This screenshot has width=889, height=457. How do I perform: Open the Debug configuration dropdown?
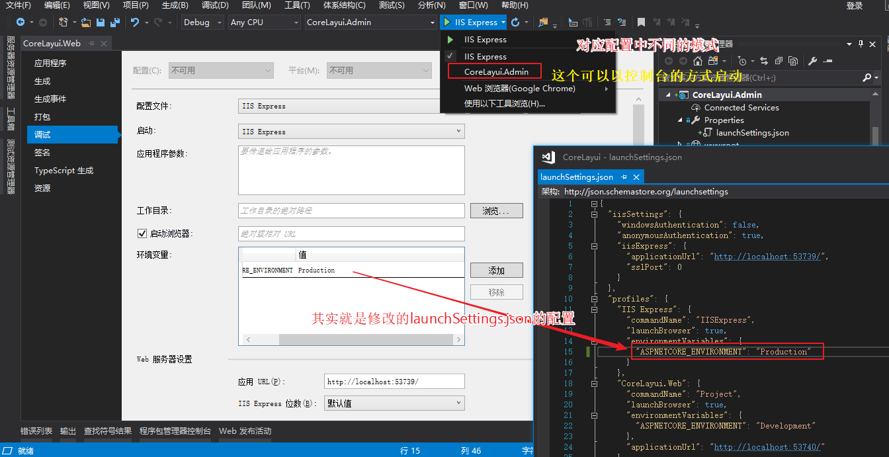pos(202,22)
